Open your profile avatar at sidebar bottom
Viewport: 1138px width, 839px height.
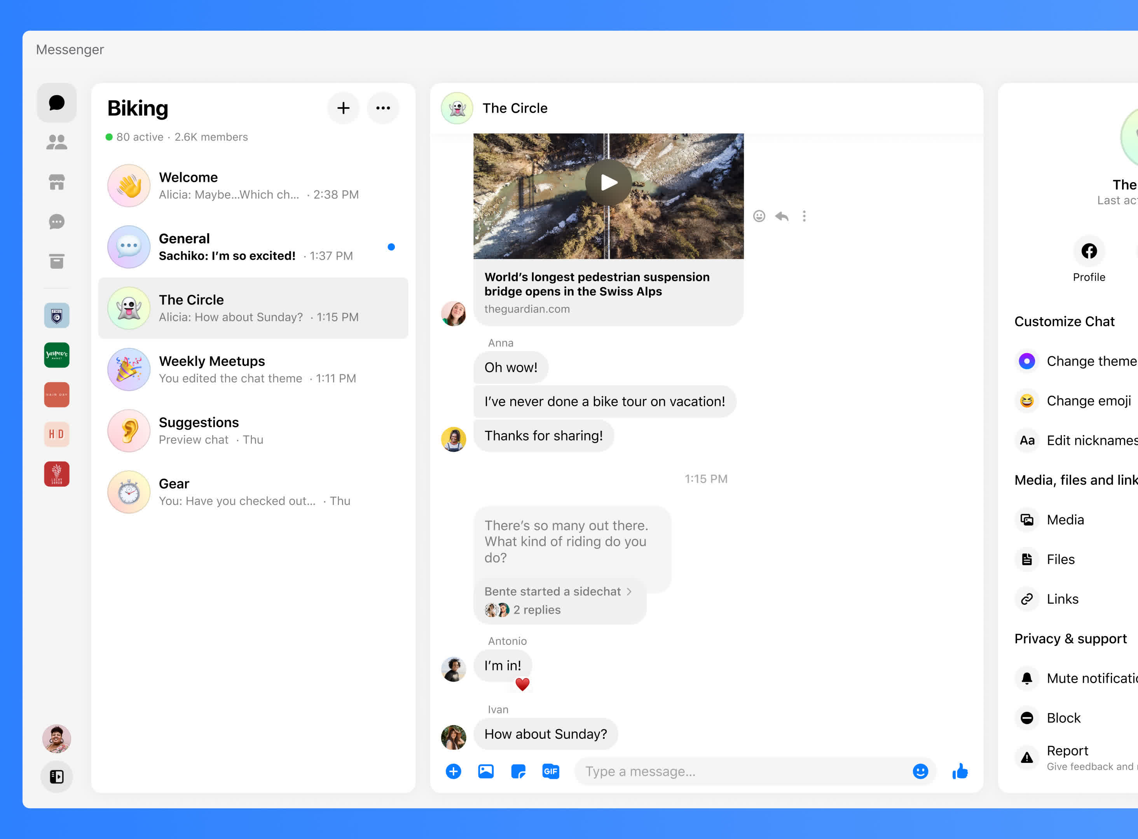click(57, 738)
